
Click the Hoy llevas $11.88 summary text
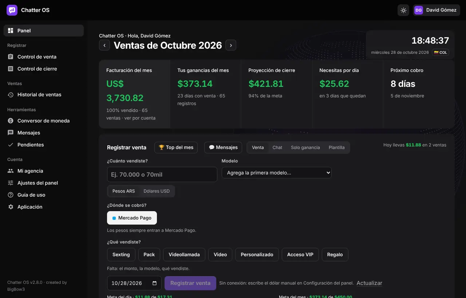pos(415,145)
